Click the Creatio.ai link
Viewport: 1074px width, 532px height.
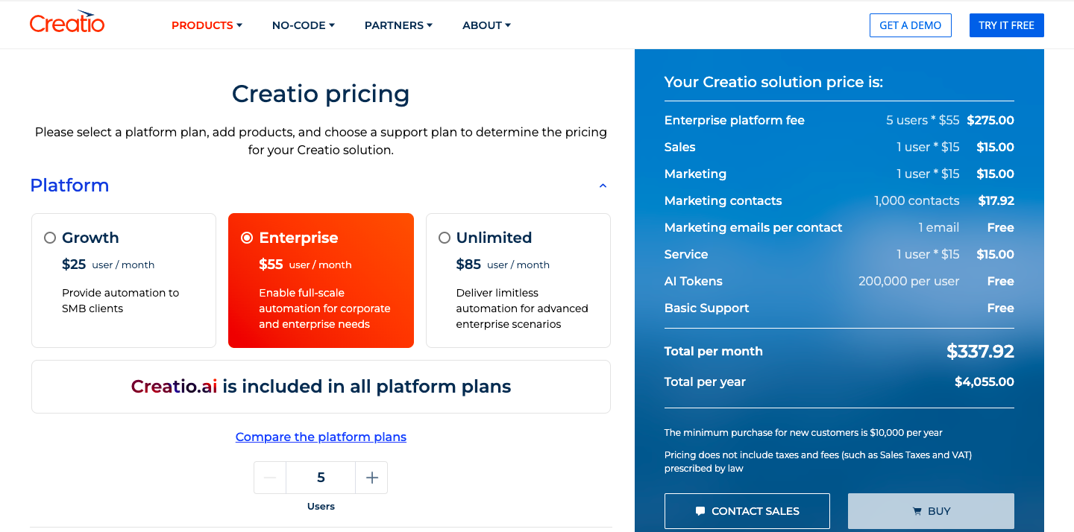click(174, 386)
